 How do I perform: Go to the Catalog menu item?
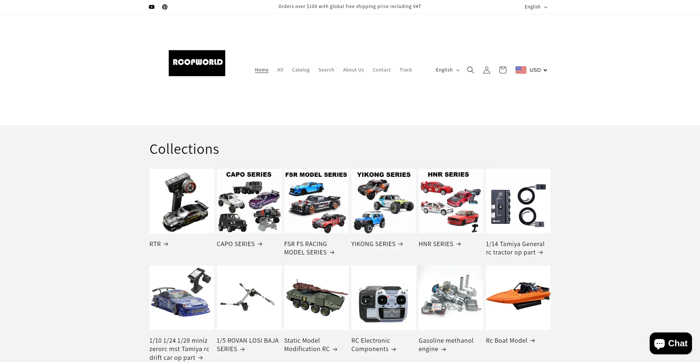coord(301,70)
